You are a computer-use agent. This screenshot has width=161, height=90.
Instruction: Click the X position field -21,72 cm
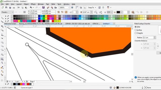pos(35,11)
